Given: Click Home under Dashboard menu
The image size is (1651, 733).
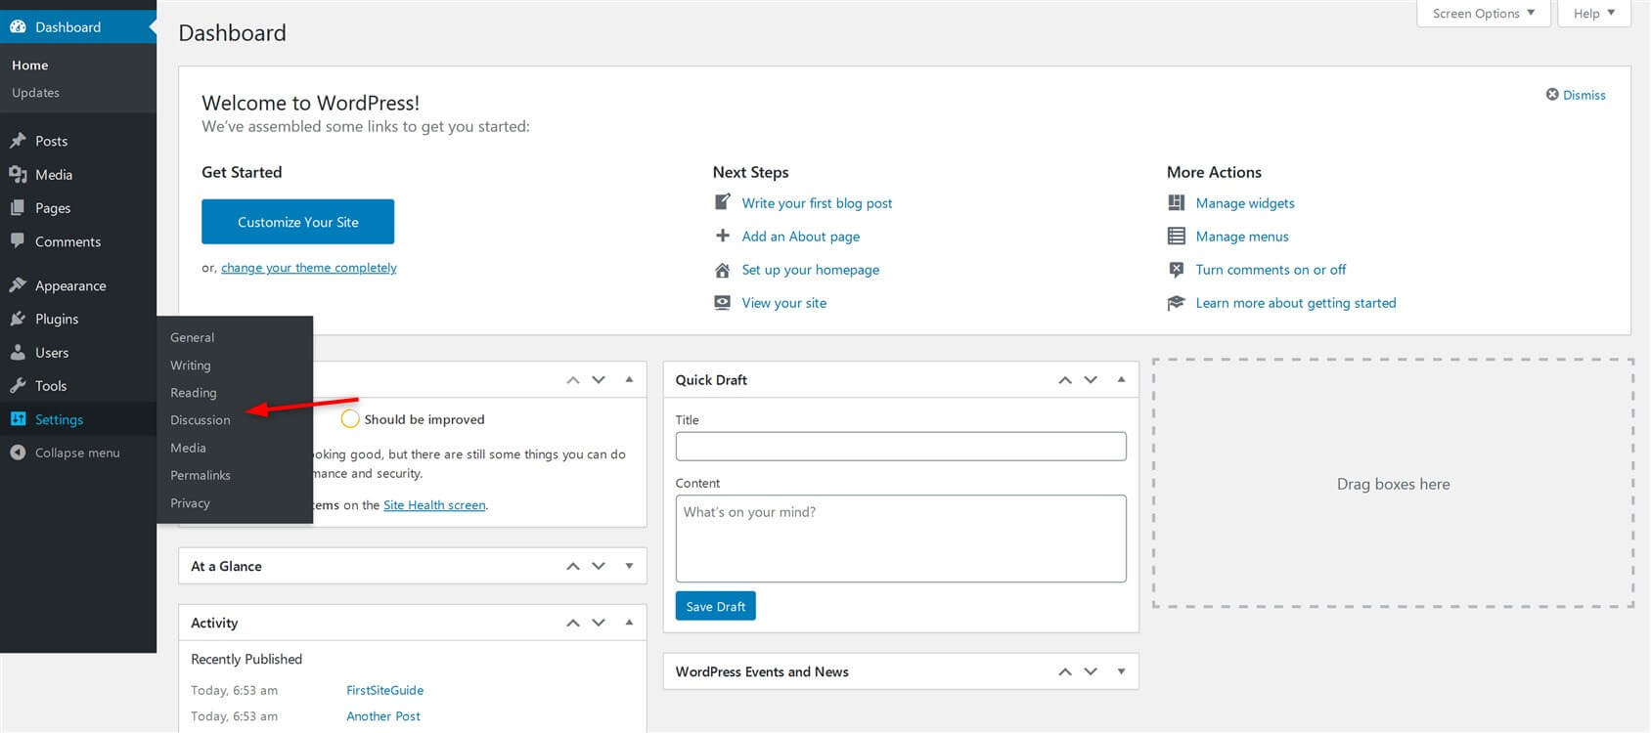Looking at the screenshot, I should click(x=30, y=65).
